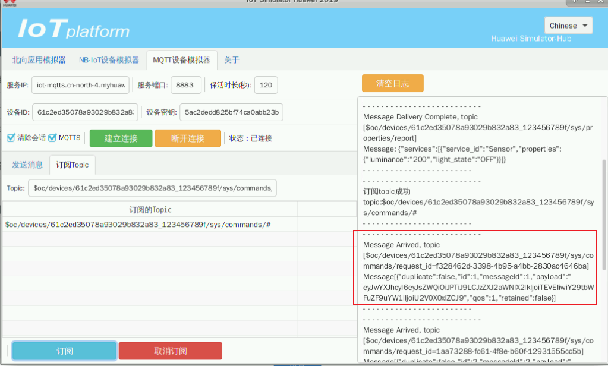Click the blue 订阅 button
This screenshot has height=366, width=608.
click(64, 351)
